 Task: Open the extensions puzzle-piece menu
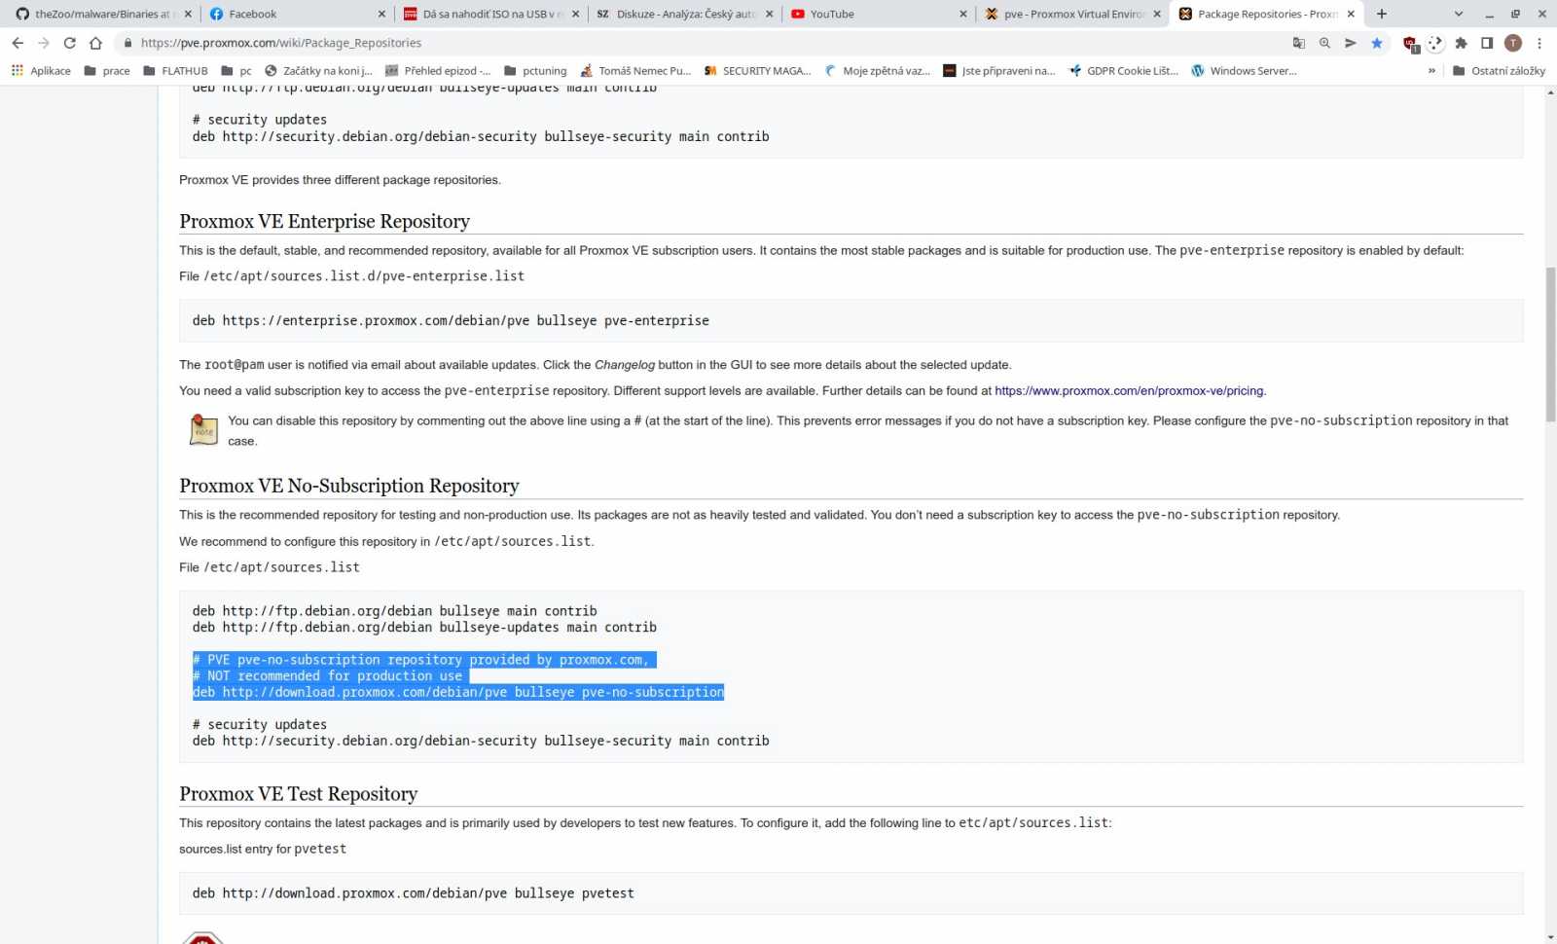click(1461, 43)
